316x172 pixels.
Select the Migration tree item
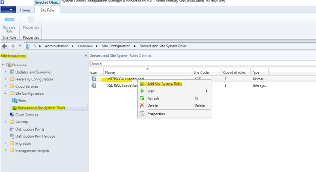23,143
